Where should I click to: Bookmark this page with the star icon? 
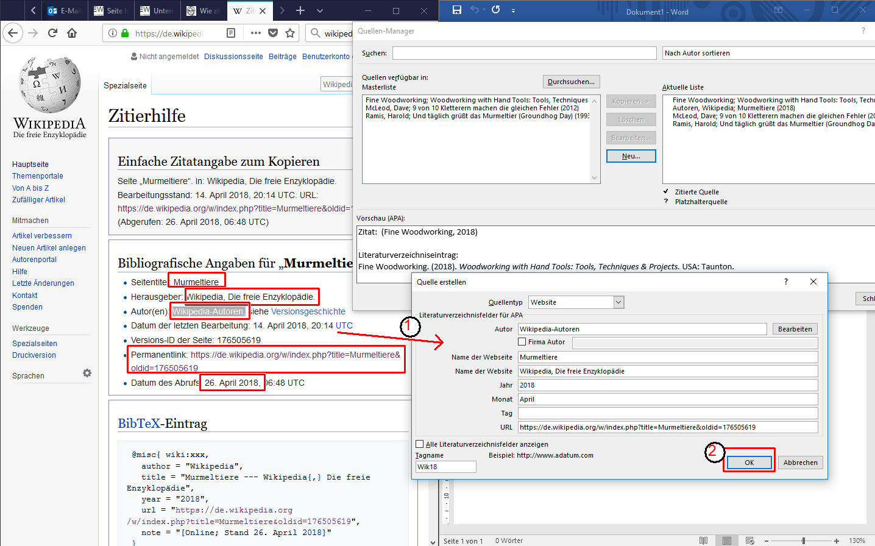(290, 33)
